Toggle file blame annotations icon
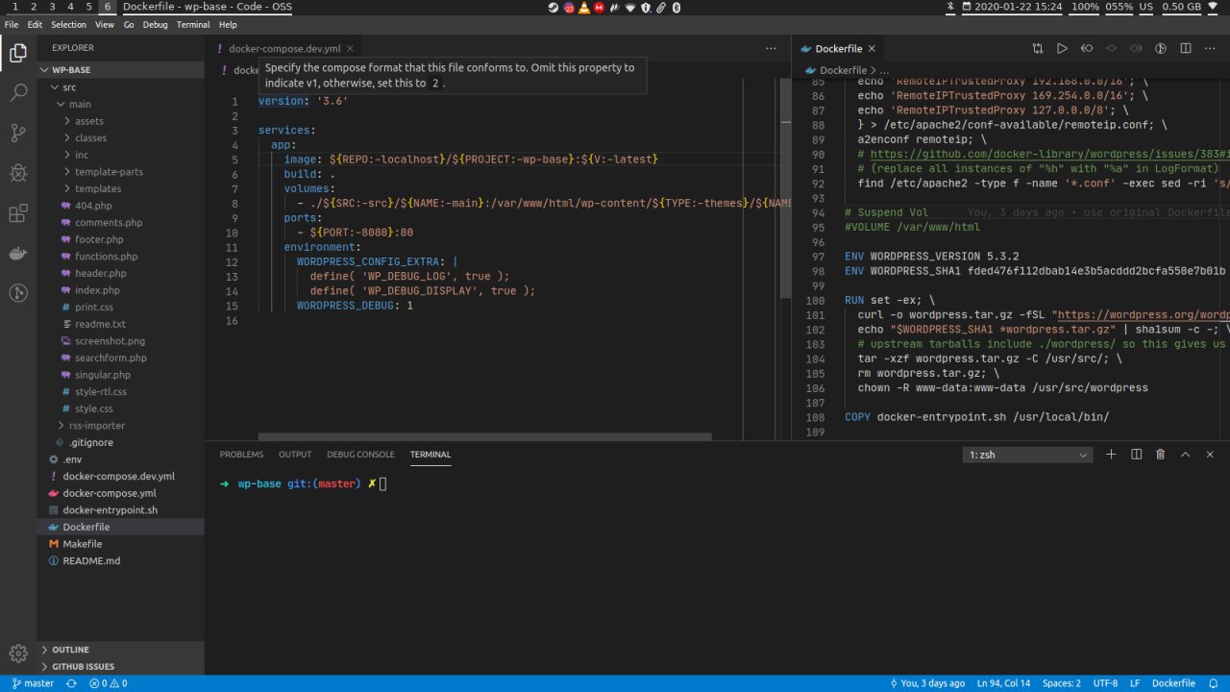This screenshot has width=1230, height=692. pos(1160,48)
